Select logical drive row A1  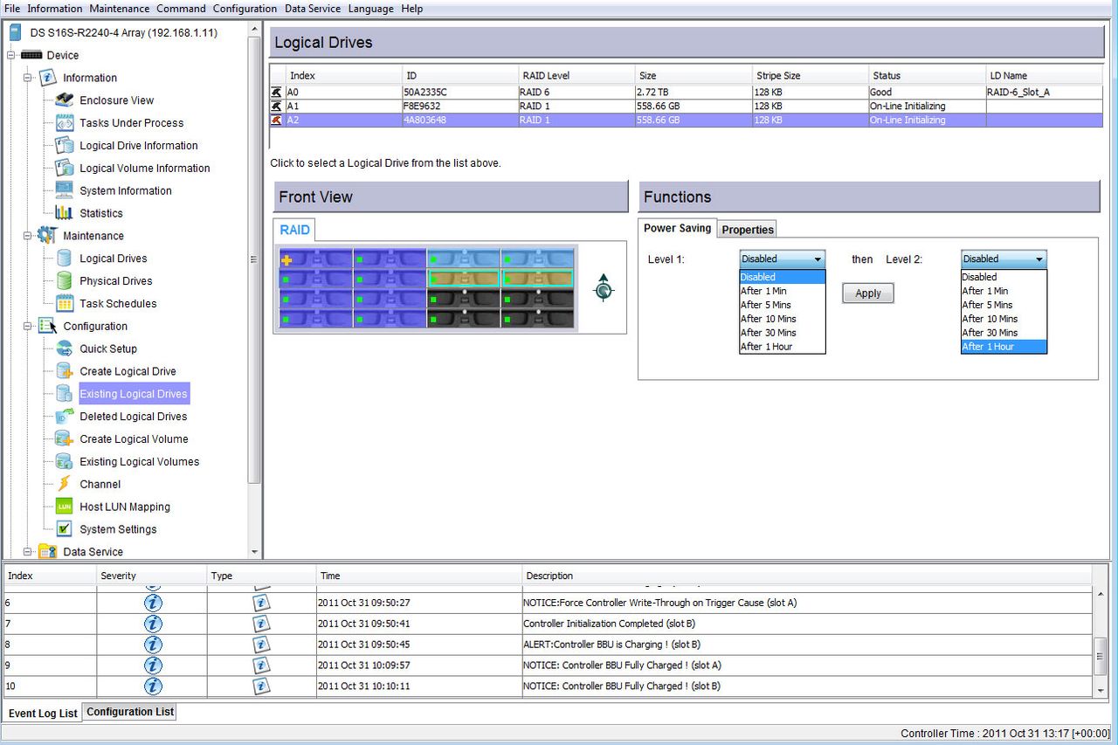(x=687, y=106)
